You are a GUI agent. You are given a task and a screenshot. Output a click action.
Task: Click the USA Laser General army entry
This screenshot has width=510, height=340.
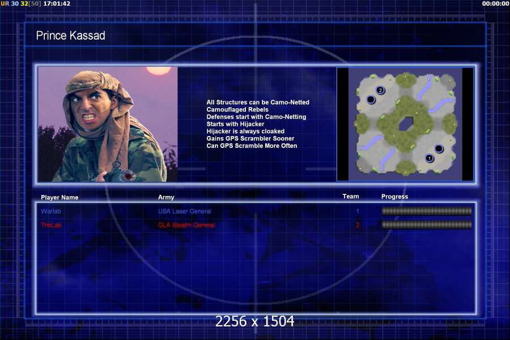click(x=185, y=211)
